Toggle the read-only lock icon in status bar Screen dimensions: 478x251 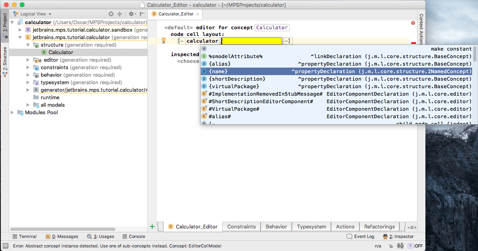click(x=391, y=246)
